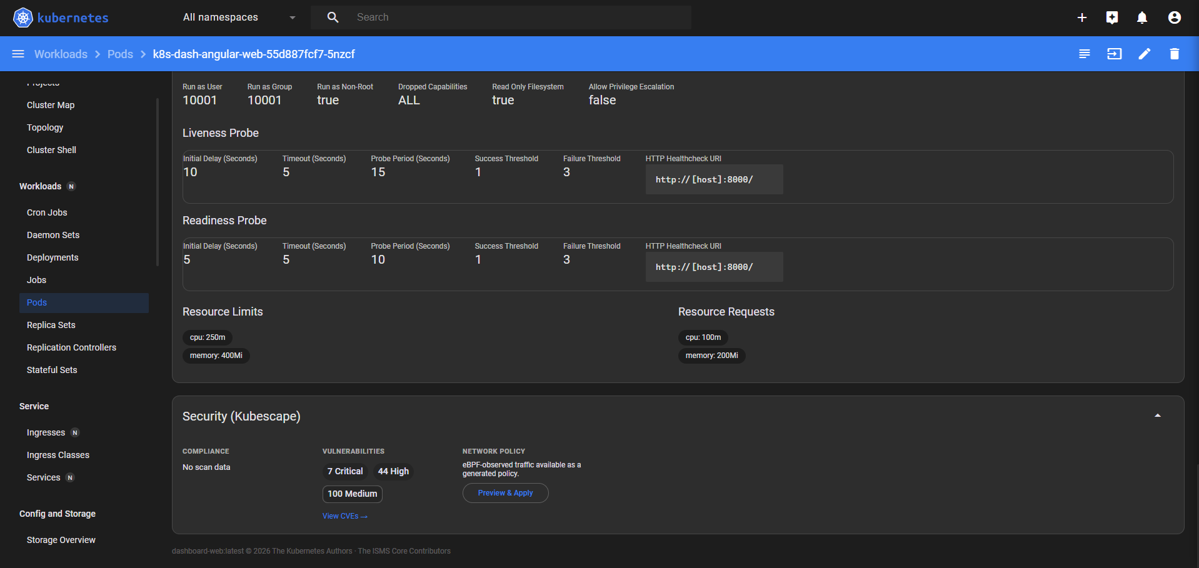Open Ingresses in sidebar
This screenshot has height=568, width=1199.
tap(46, 432)
